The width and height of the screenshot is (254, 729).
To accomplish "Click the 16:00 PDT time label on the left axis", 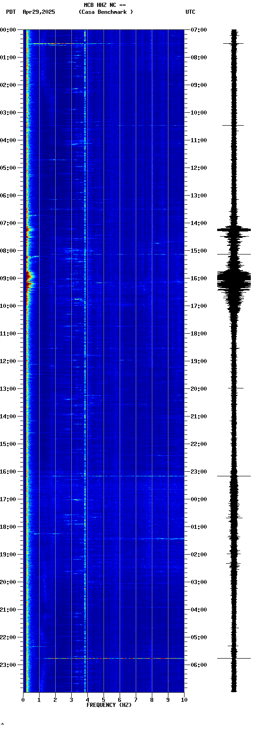I will pos(8,472).
